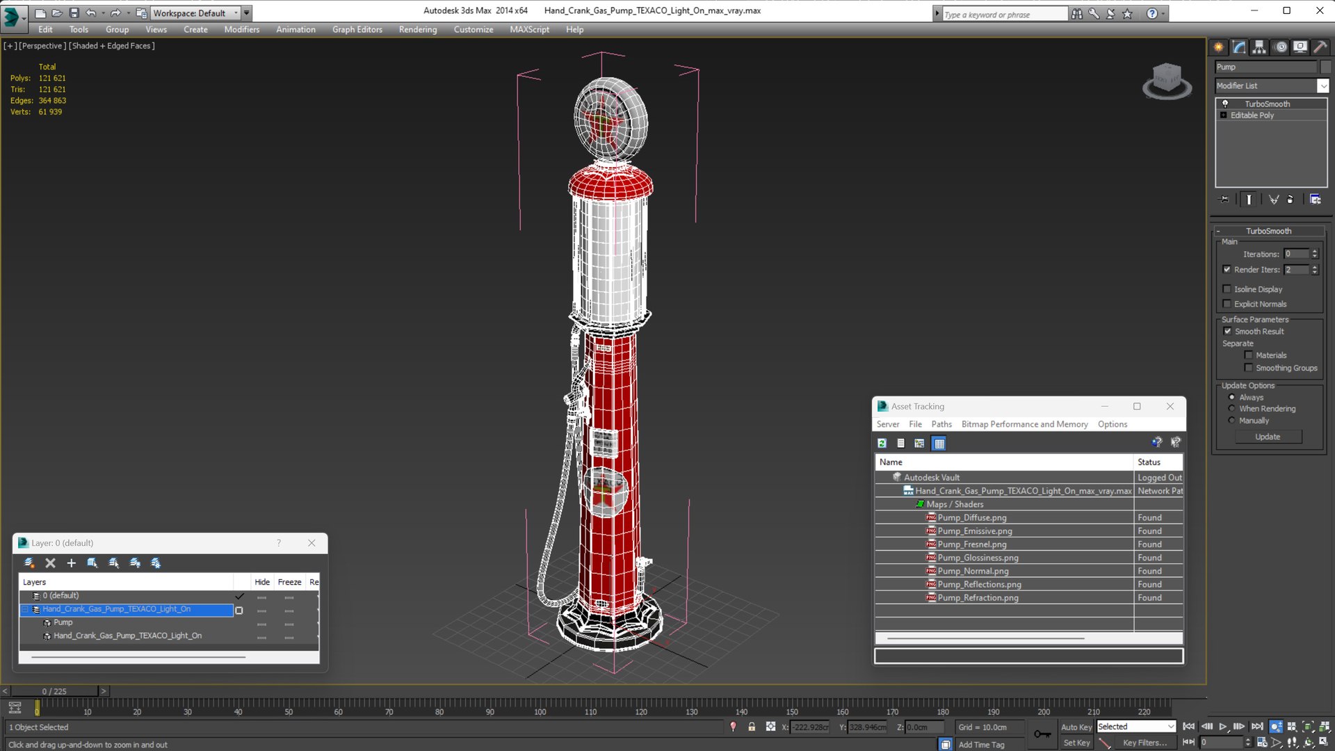1335x751 pixels.
Task: Click Pin Stack icon below modifier stack
Action: point(1224,200)
